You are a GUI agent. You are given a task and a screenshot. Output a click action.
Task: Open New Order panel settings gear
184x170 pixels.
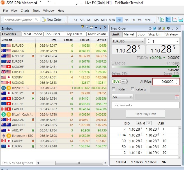pos(168,28)
